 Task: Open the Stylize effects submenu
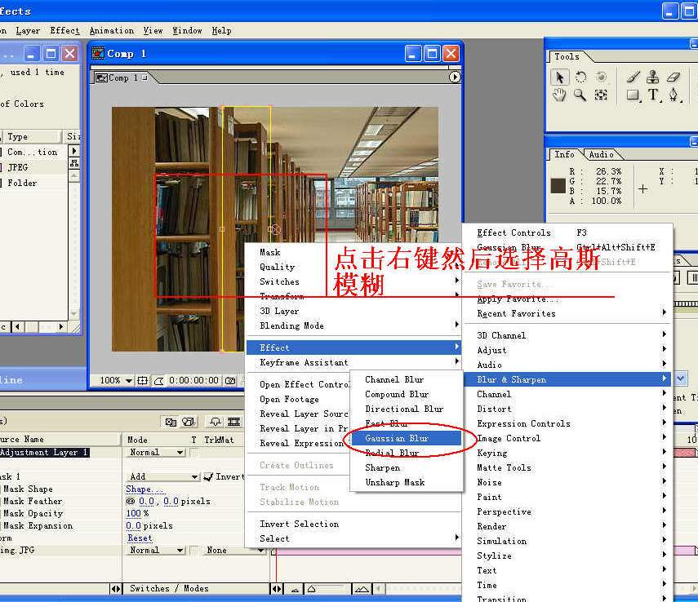coord(567,556)
